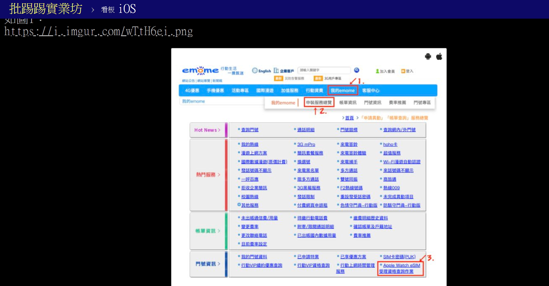This screenshot has height=286, width=549.
Task: Open the 漫遊上網方案 link
Action: (254, 153)
